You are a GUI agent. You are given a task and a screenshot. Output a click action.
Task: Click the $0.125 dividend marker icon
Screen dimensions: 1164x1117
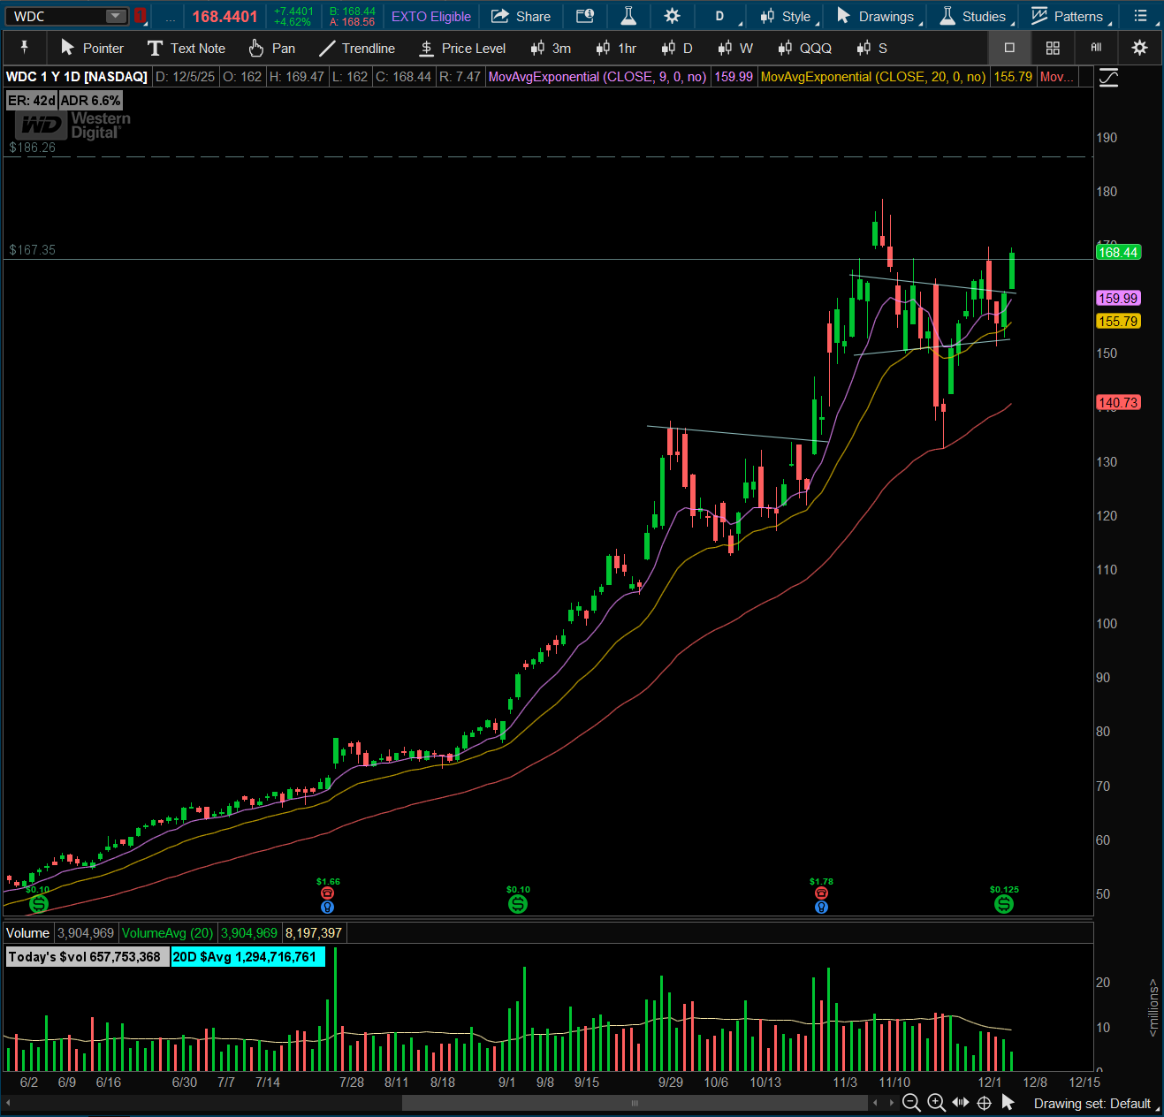[x=1004, y=903]
